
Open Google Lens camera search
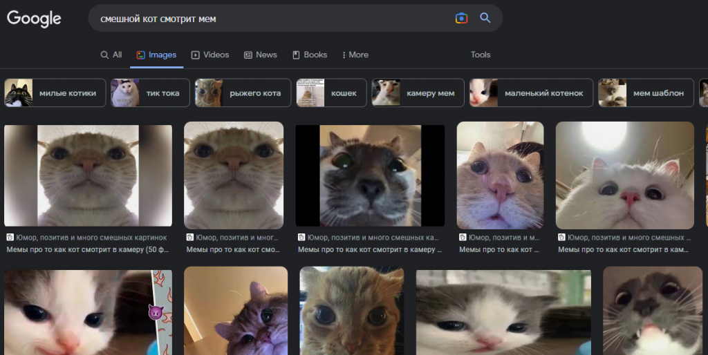461,19
